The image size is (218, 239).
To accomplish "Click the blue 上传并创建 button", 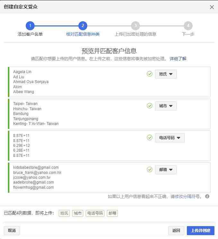I will click(201, 231).
